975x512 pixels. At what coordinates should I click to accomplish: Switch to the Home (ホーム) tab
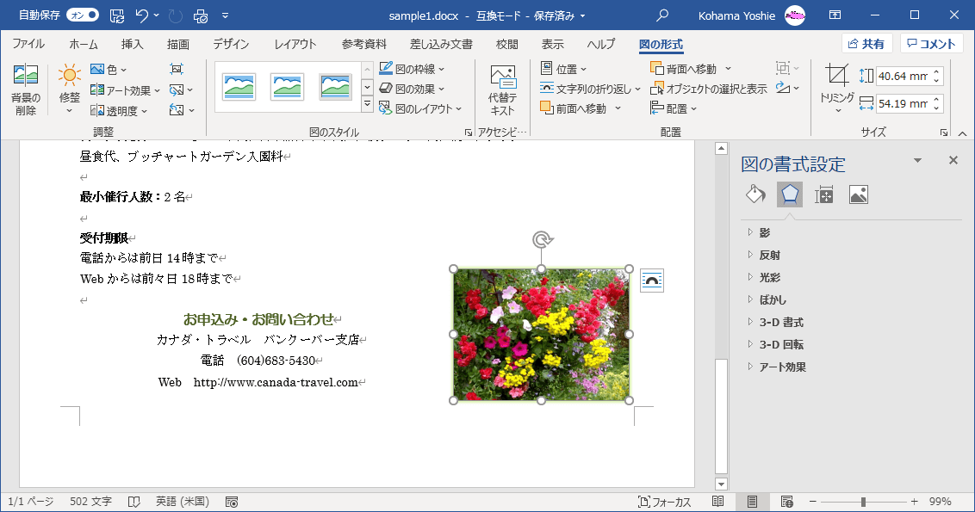click(x=84, y=44)
